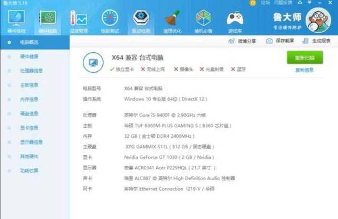Share via the 微博分享 Weibo icon
The image size is (338, 219).
[x=231, y=41]
